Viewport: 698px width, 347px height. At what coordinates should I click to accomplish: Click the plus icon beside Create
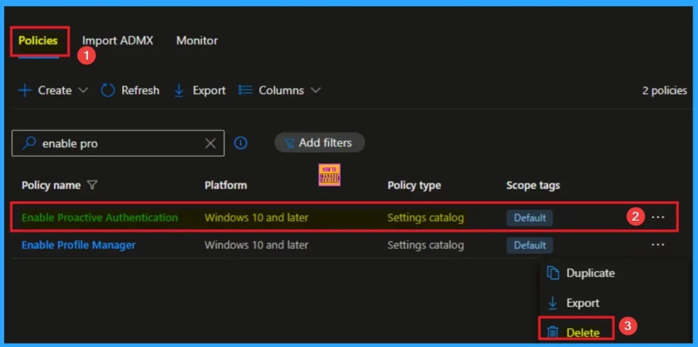[x=25, y=91]
